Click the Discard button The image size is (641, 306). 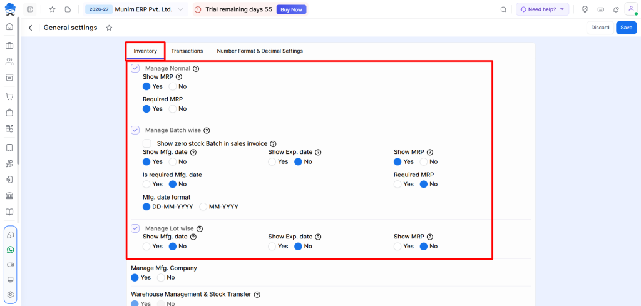pos(600,28)
